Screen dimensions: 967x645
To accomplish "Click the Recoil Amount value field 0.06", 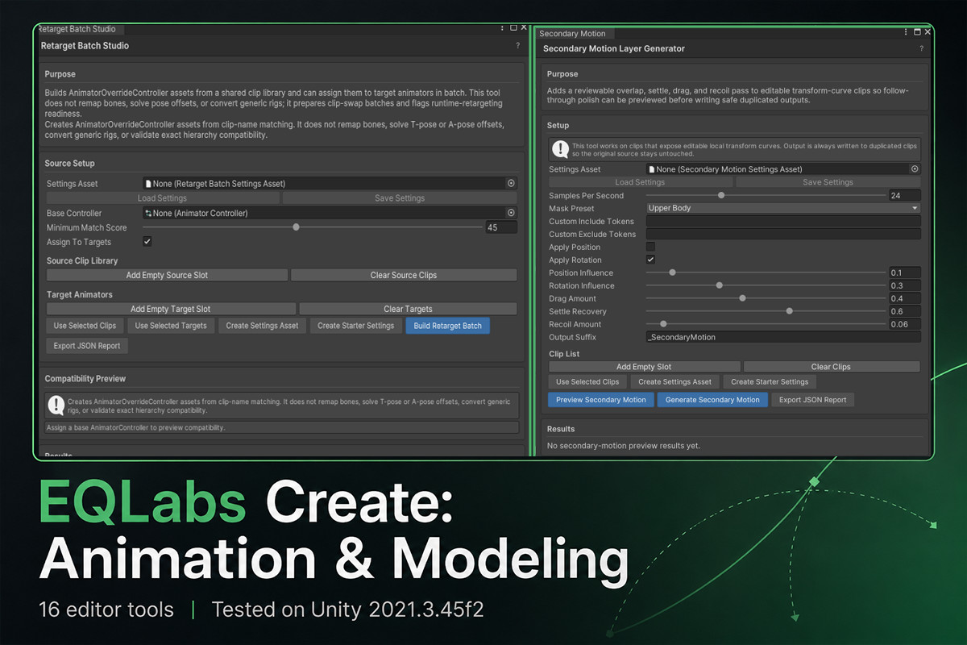I will (905, 324).
